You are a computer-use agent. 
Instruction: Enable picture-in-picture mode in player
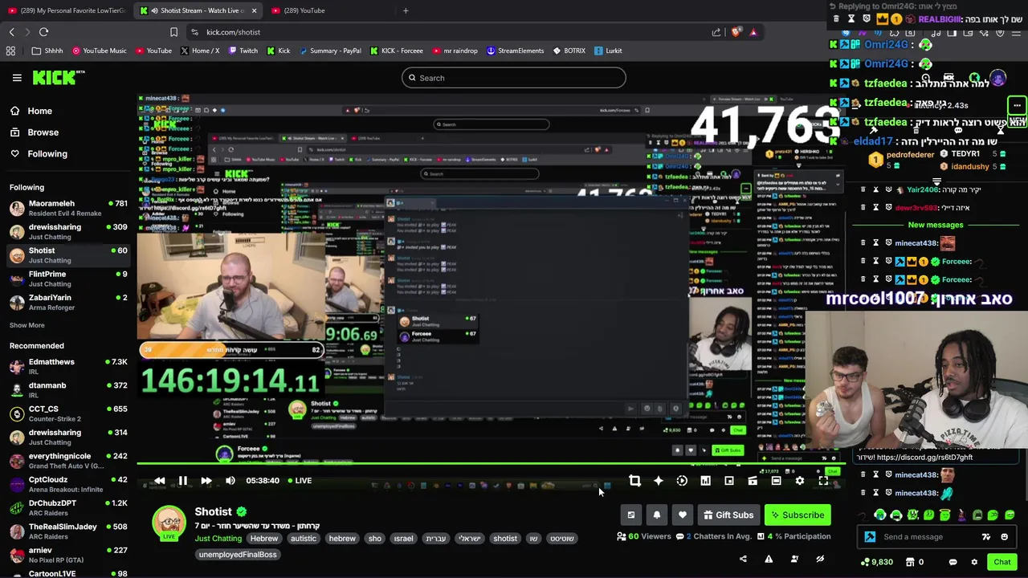pos(729,481)
